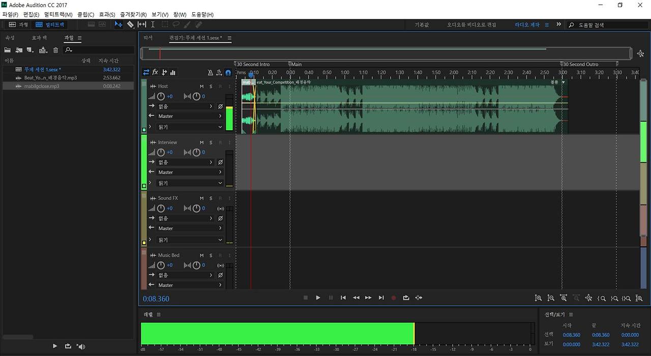The width and height of the screenshot is (651, 356).
Task: Zoom in at out-point icon
Action: [614, 298]
